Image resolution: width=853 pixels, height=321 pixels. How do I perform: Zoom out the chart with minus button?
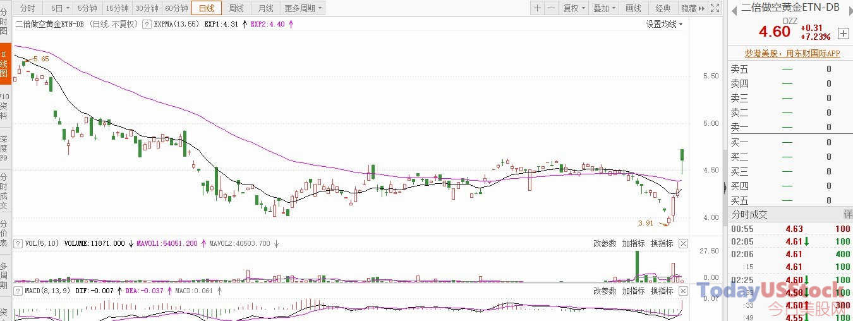tap(551, 8)
